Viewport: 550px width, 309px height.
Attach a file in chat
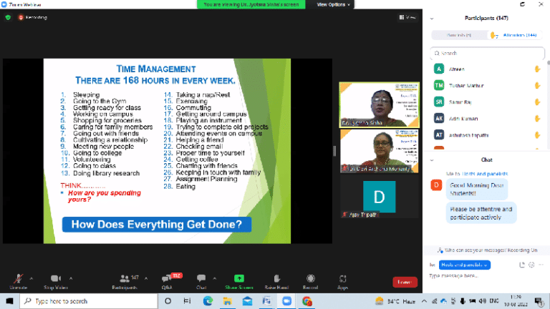521,265
